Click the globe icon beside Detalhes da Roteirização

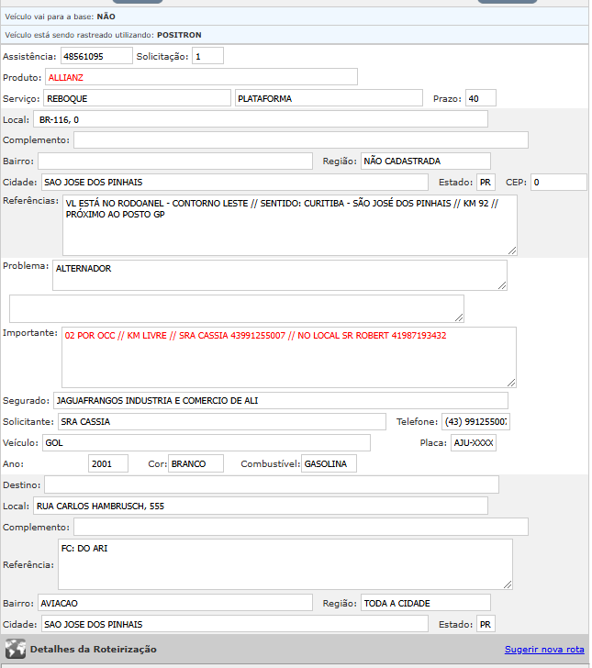coord(15,649)
